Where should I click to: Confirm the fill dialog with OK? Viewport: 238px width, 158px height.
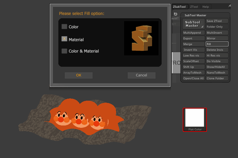pos(79,75)
